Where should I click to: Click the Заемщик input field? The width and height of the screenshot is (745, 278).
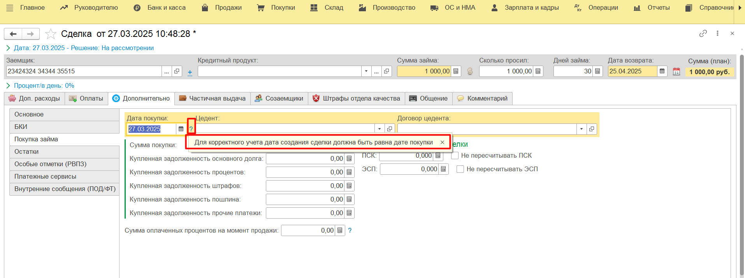(84, 71)
